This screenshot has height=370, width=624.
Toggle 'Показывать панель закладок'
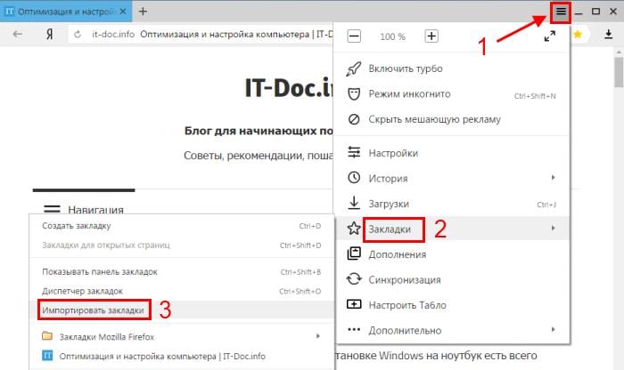103,271
